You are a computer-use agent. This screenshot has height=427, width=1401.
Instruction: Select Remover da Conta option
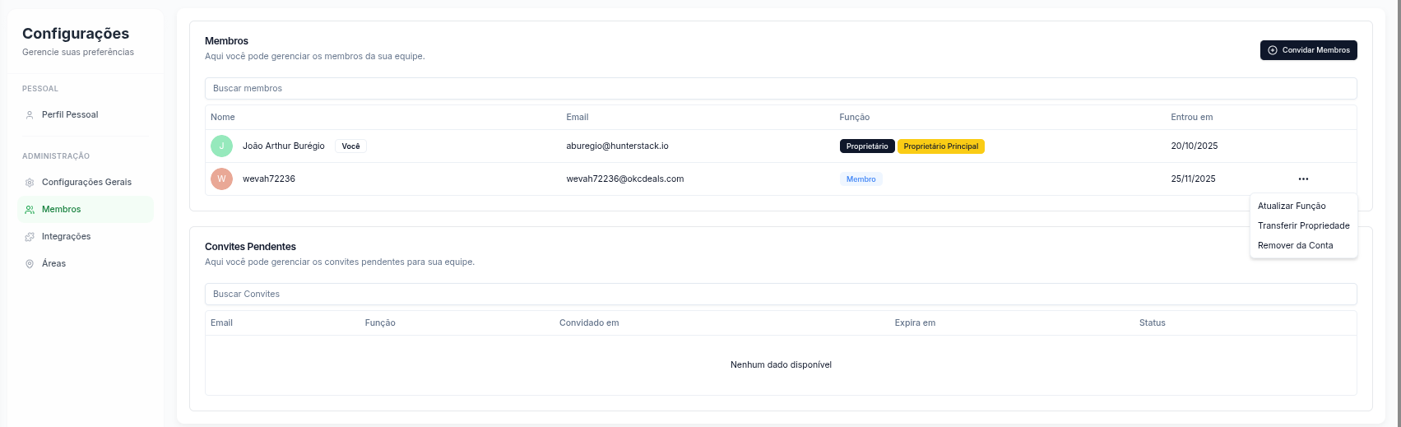[1295, 246]
